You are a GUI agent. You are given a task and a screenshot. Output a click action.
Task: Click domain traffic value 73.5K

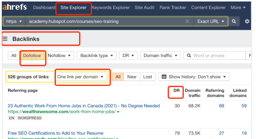click(194, 133)
